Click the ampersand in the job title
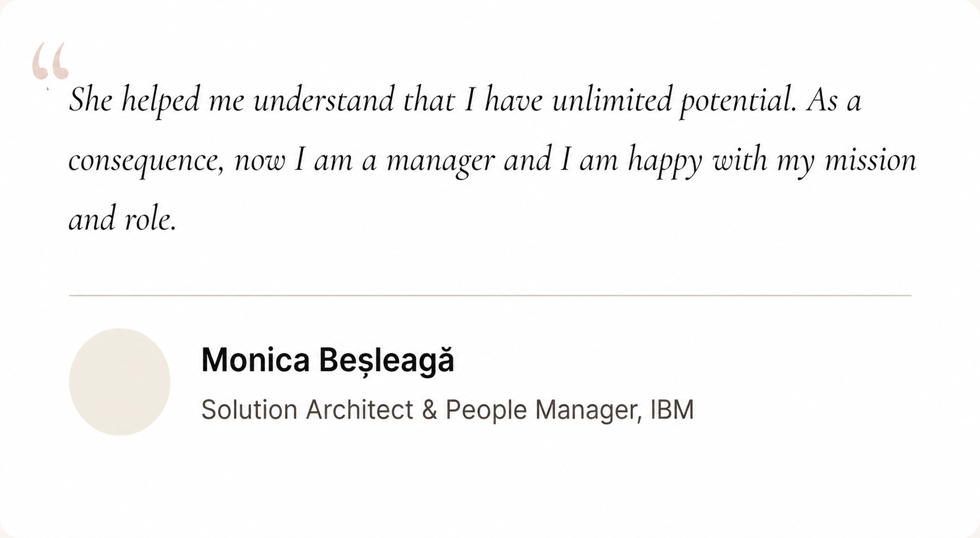Image resolution: width=980 pixels, height=538 pixels. (x=429, y=409)
